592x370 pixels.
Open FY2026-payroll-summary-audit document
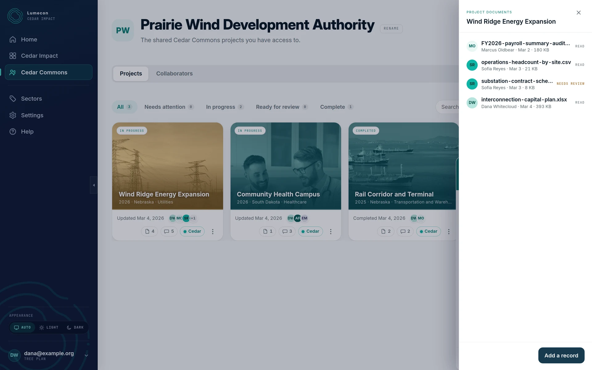[x=525, y=46]
